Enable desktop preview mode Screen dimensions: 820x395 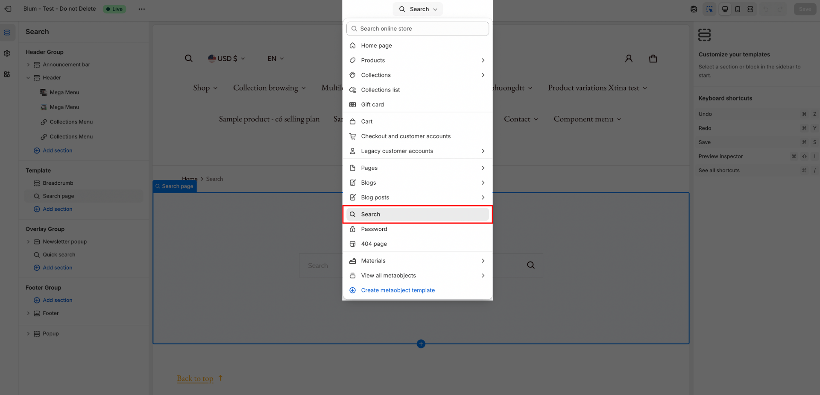coord(725,9)
